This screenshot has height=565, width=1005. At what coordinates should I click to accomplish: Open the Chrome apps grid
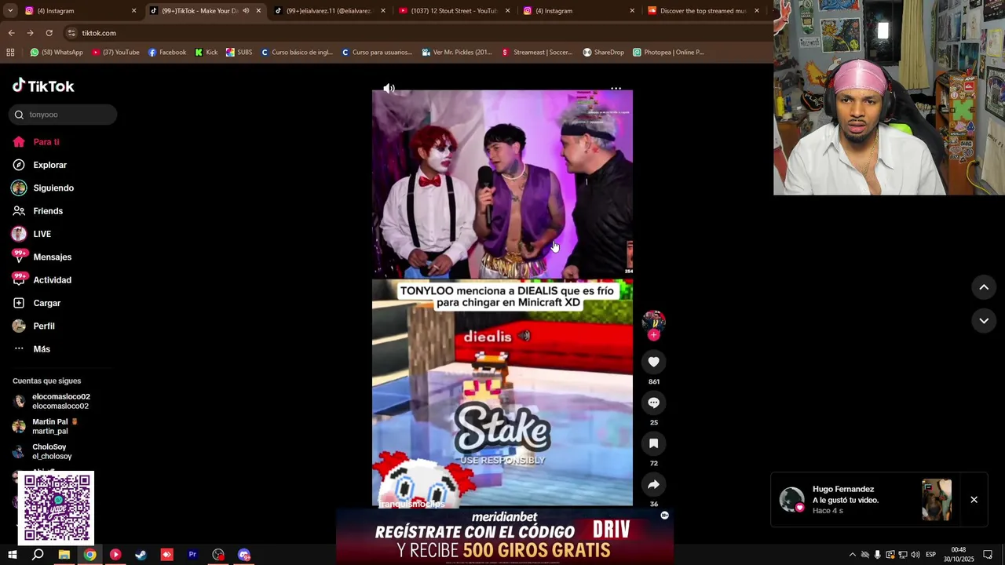tap(10, 53)
